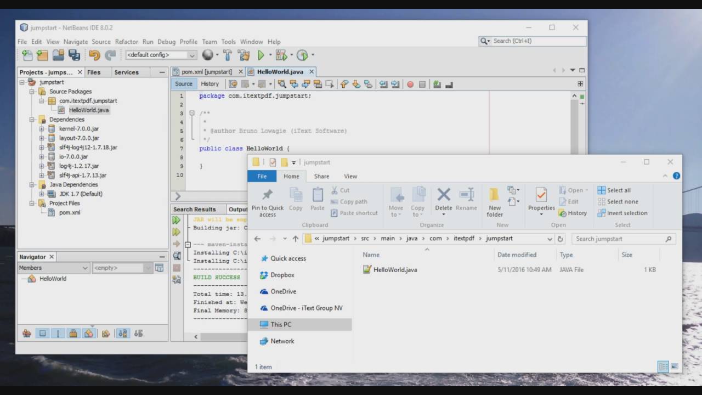The height and width of the screenshot is (395, 702).
Task: Click the globe browser icon in toolbar
Action: pyautogui.click(x=207, y=55)
